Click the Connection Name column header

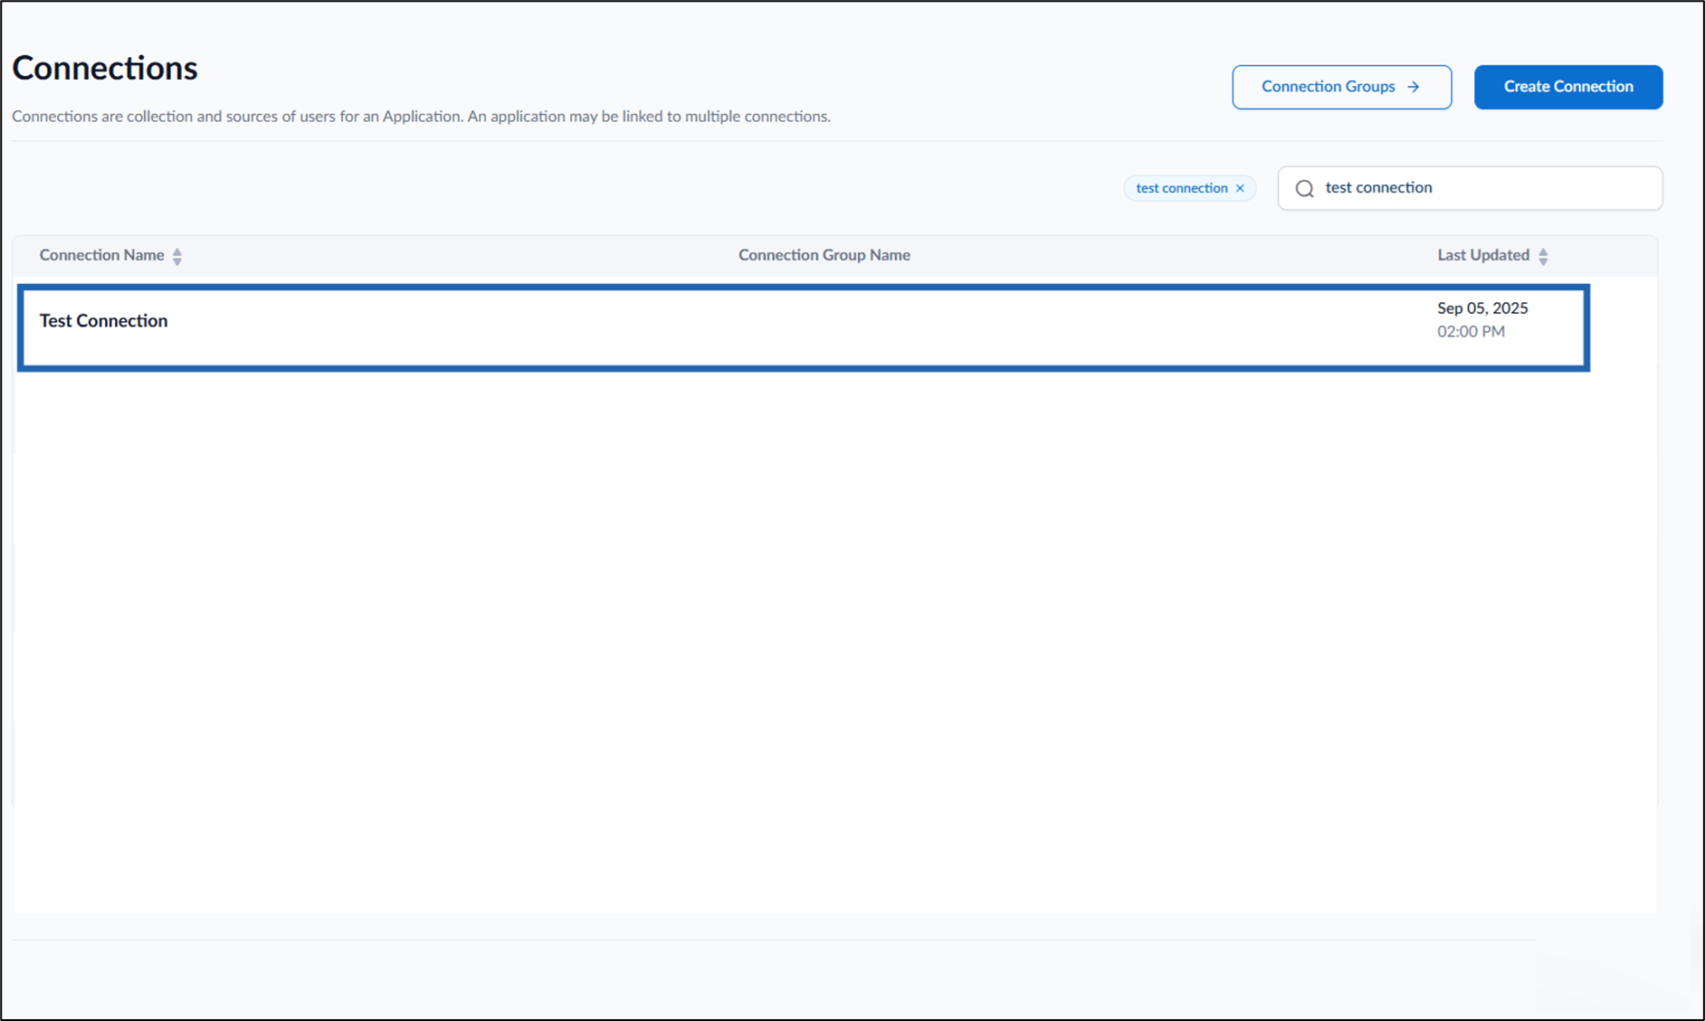click(101, 255)
